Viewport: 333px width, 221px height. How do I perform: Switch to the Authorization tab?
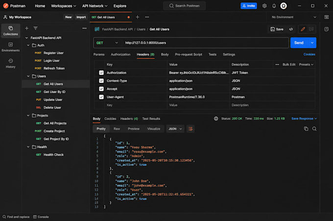[x=120, y=55]
